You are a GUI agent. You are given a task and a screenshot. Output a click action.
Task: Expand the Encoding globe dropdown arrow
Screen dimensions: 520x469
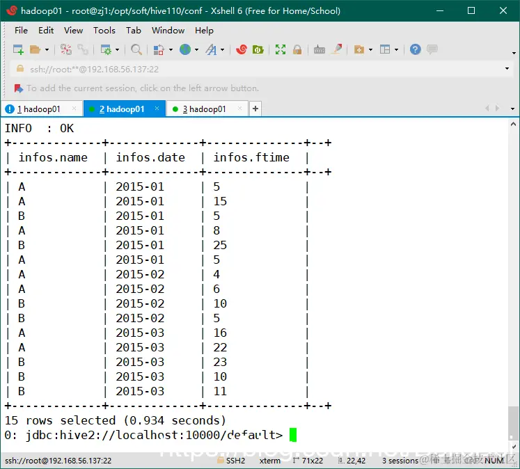tap(197, 50)
